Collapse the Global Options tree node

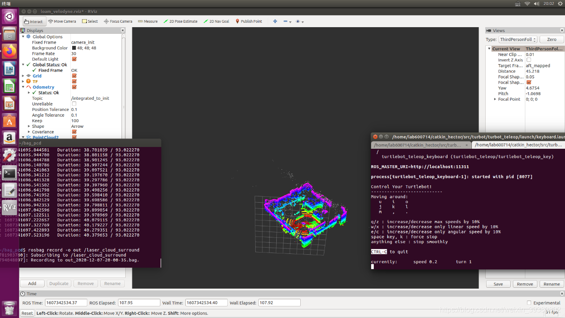(x=23, y=37)
